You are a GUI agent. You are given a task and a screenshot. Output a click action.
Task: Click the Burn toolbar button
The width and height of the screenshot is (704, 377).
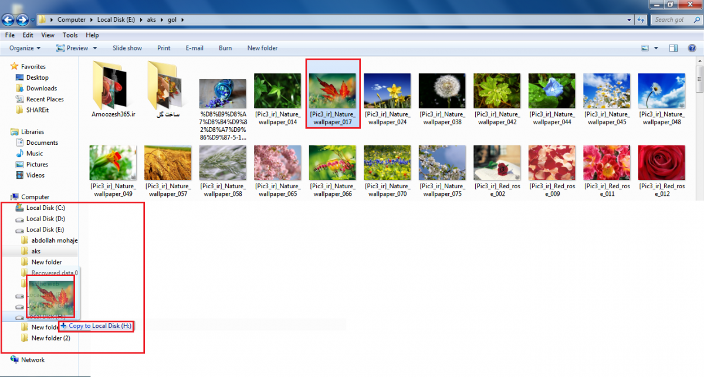pyautogui.click(x=225, y=48)
